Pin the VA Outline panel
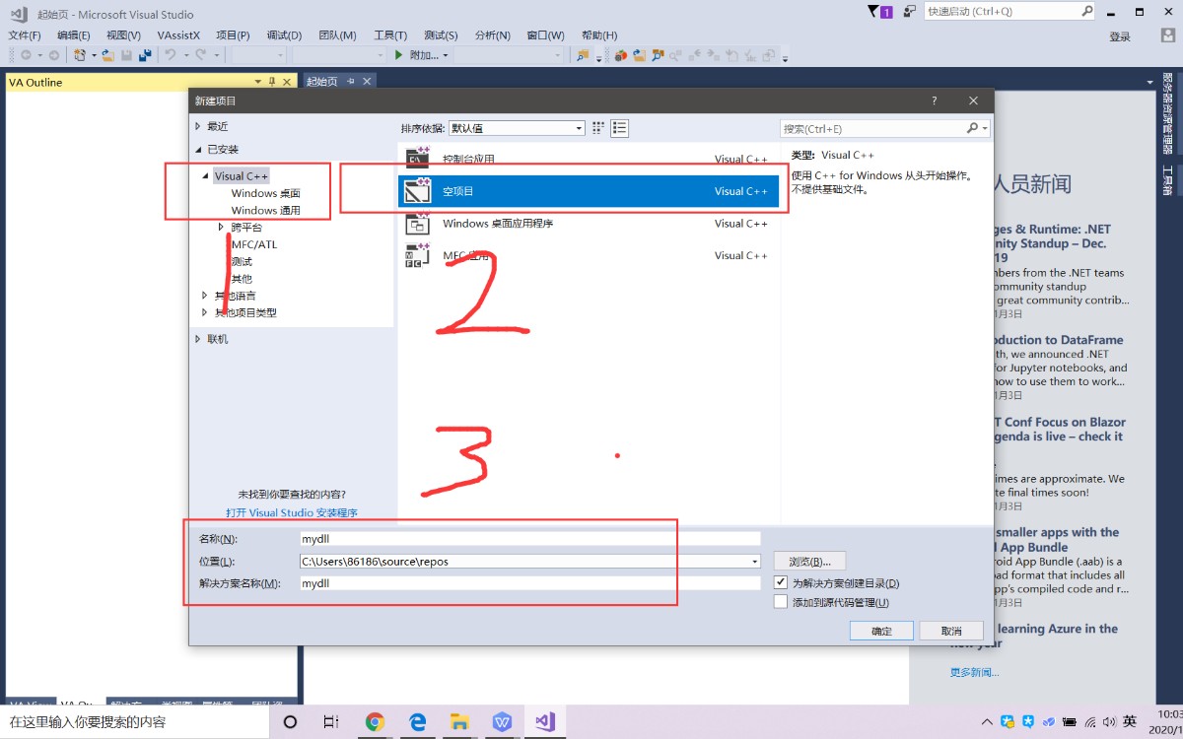Screen dimensions: 1183x739 (x=272, y=82)
